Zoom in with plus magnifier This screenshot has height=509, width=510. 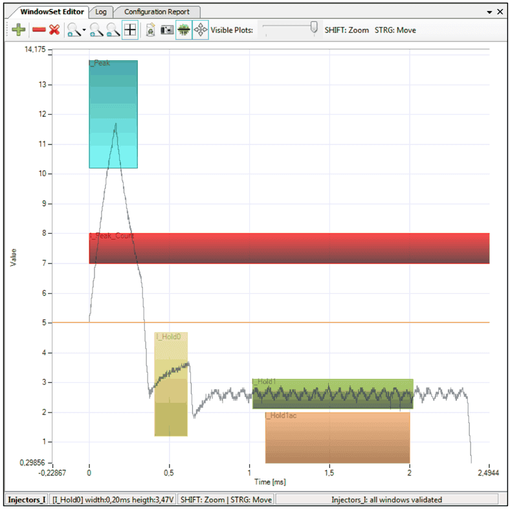[96, 30]
